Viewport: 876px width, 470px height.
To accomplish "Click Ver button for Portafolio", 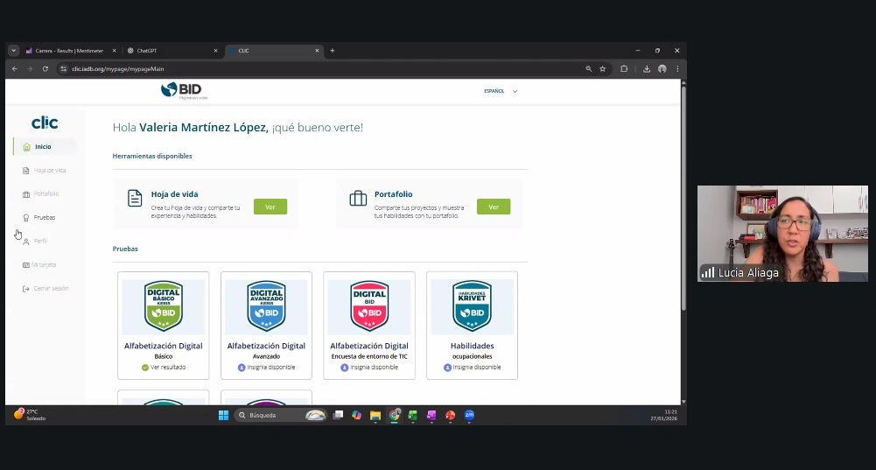I will coord(494,207).
